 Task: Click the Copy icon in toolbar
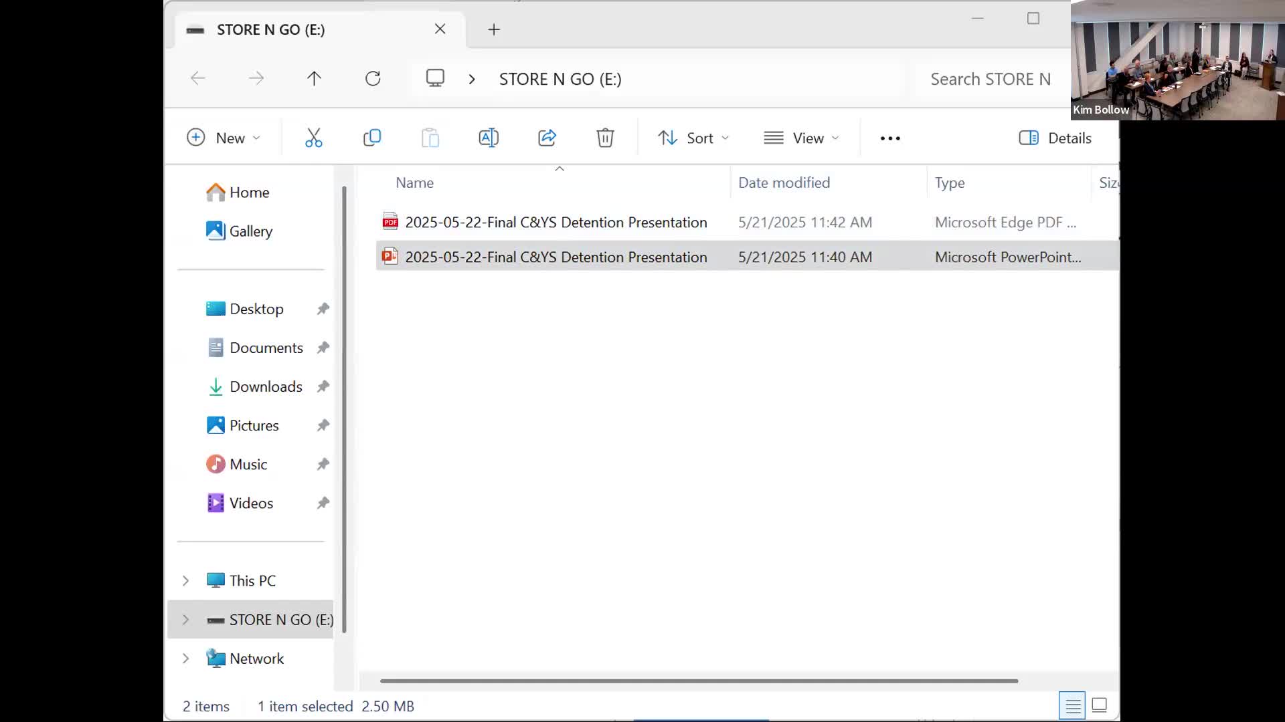(372, 138)
